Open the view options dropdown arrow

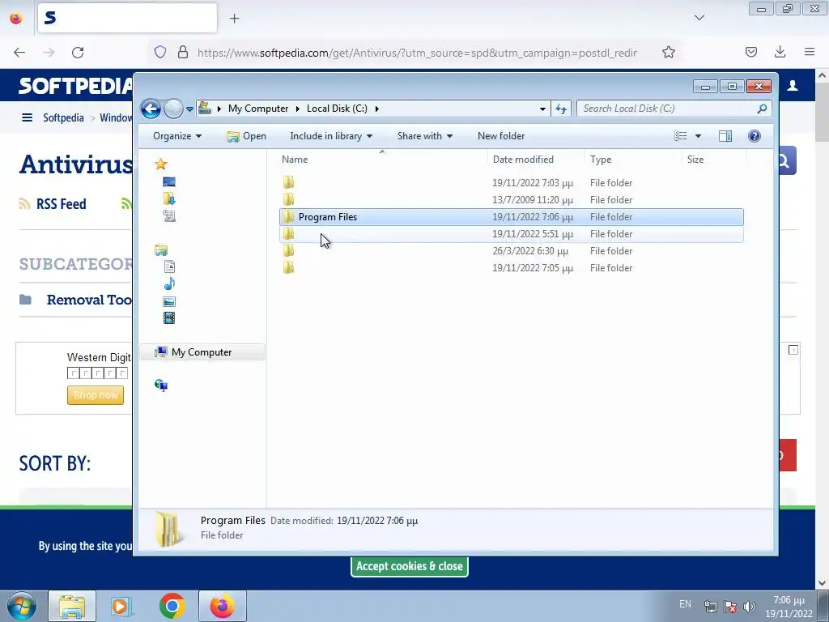698,136
